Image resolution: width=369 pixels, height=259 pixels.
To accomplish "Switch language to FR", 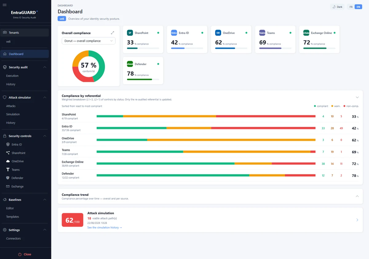I will tap(351, 7).
